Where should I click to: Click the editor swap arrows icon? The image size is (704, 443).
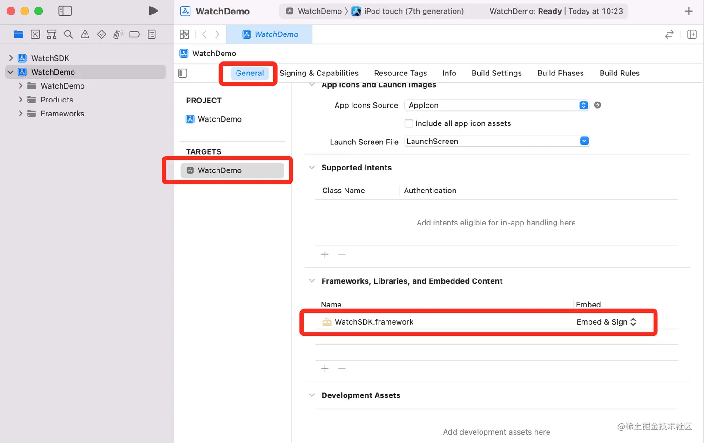tap(669, 34)
